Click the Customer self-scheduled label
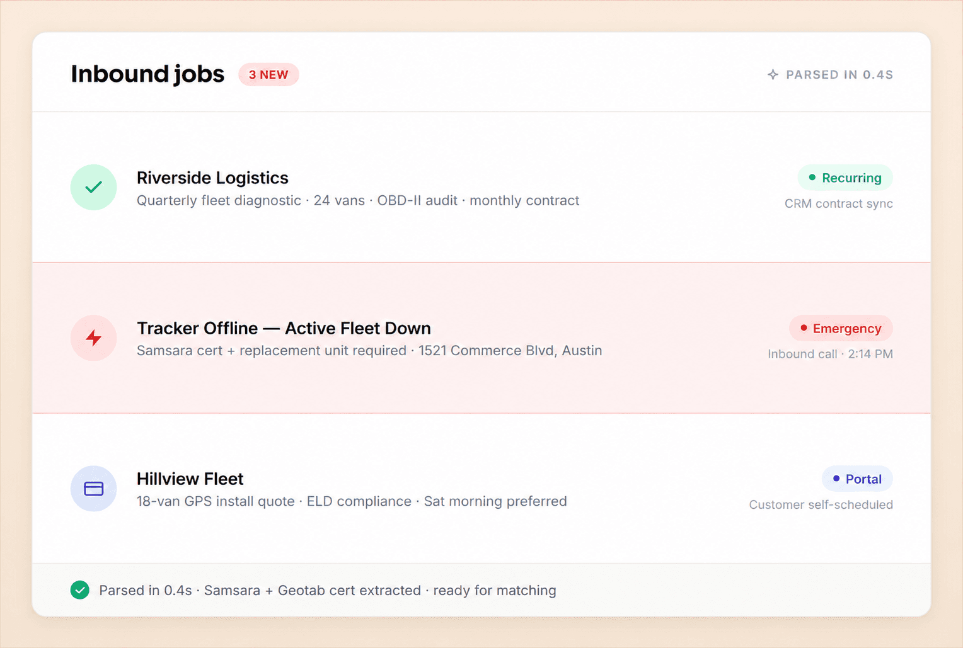963x648 pixels. click(x=821, y=504)
